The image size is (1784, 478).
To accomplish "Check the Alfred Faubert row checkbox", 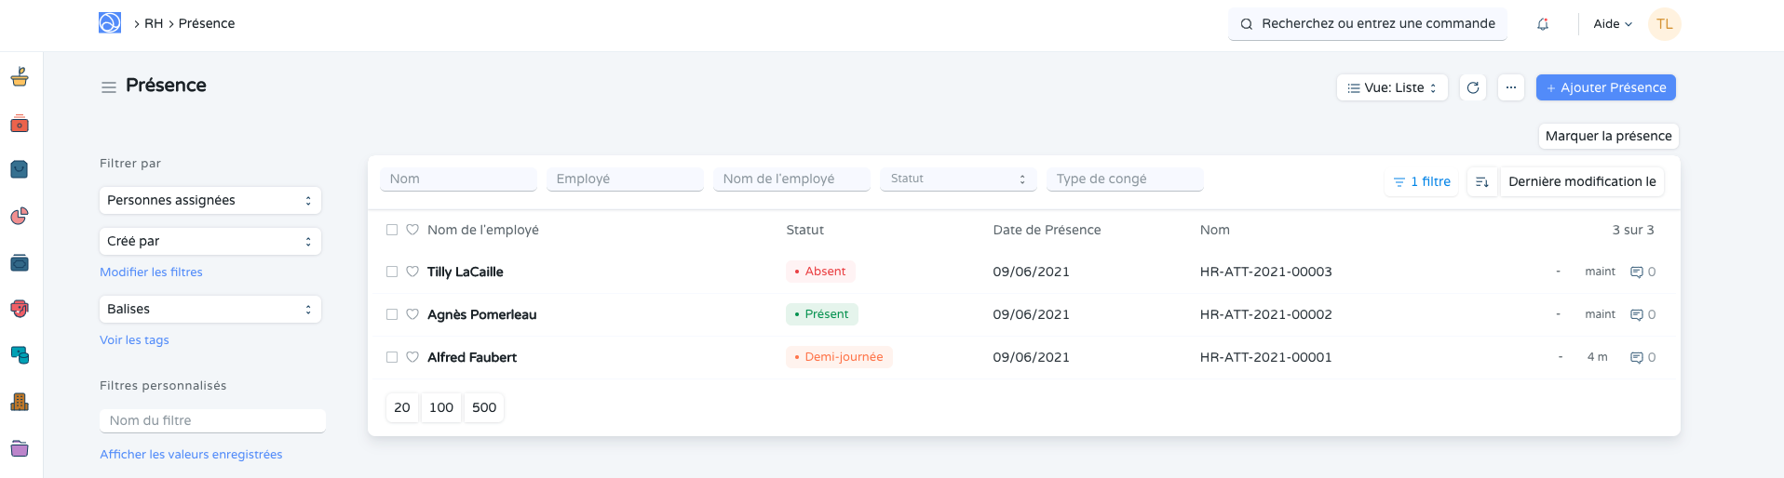I will [x=392, y=357].
